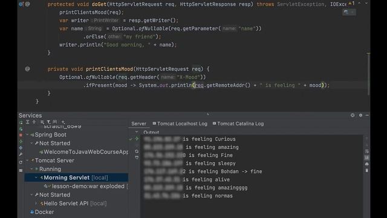The width and height of the screenshot is (387, 218).
Task: Click 'is feeling normas' console line
Action: coord(188,196)
